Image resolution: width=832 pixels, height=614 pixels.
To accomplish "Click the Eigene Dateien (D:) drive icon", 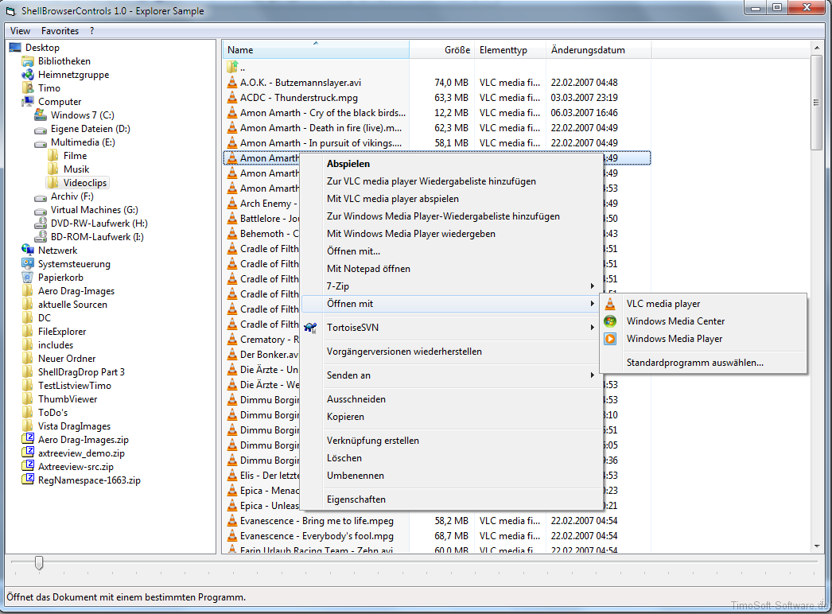I will (x=41, y=129).
